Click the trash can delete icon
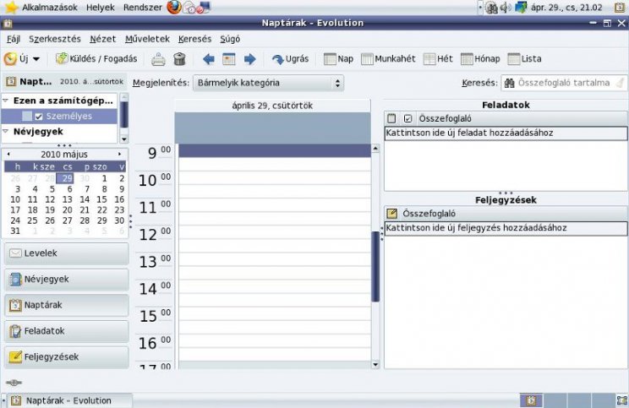Viewport: 629px width, 408px height. point(179,59)
